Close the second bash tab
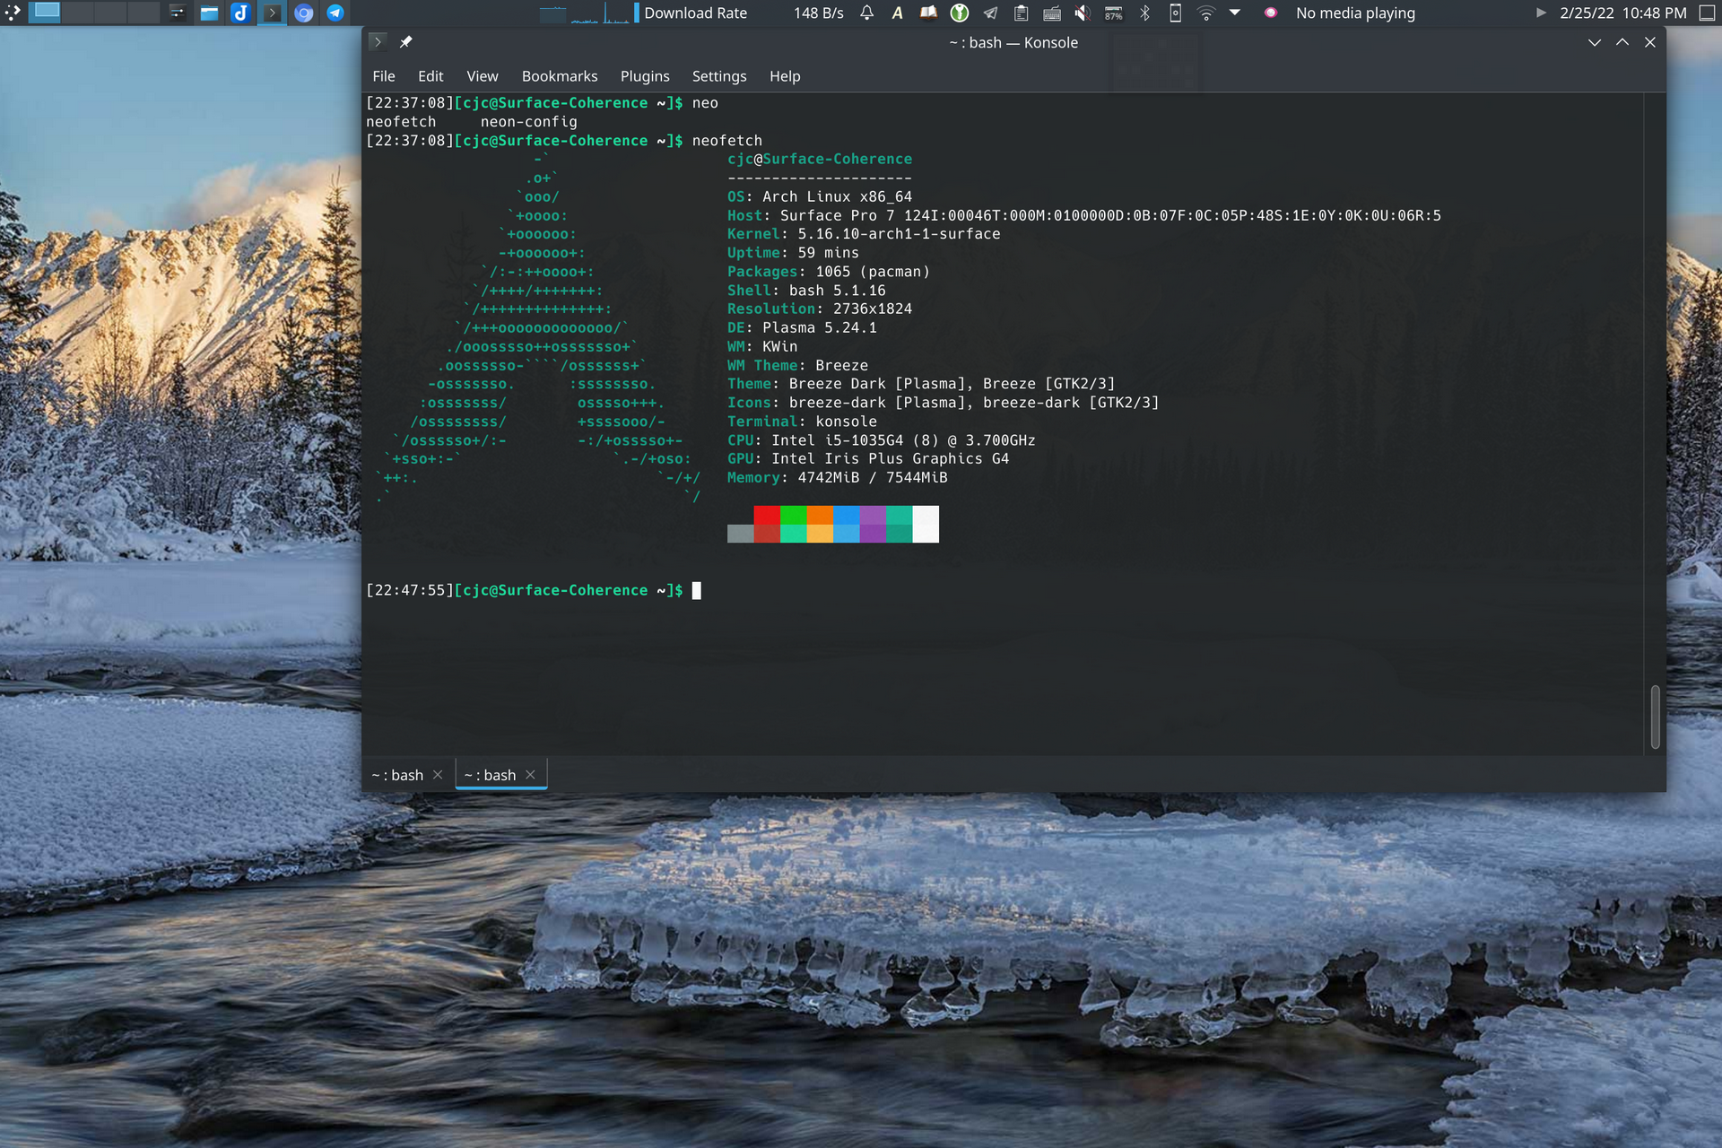 tap(530, 775)
